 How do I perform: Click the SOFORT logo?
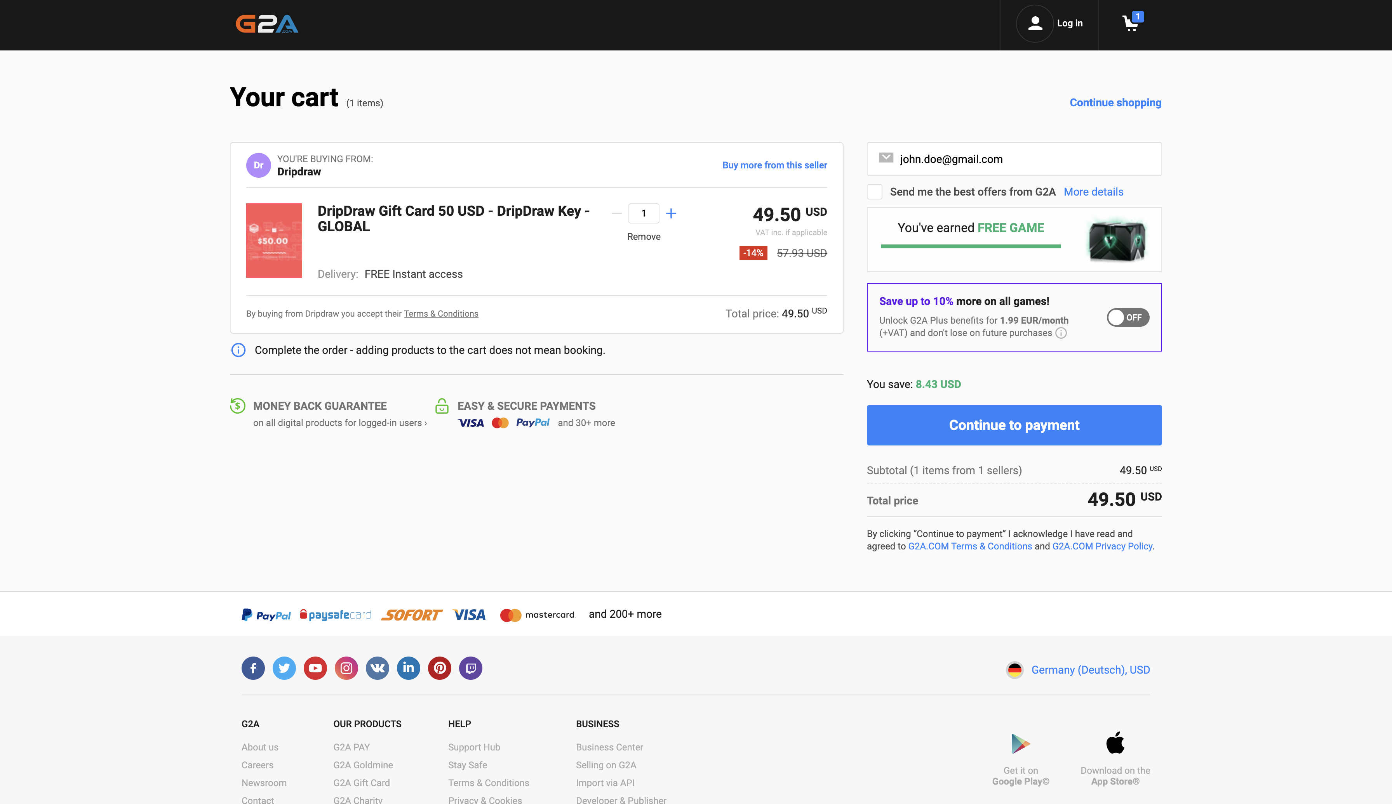412,615
